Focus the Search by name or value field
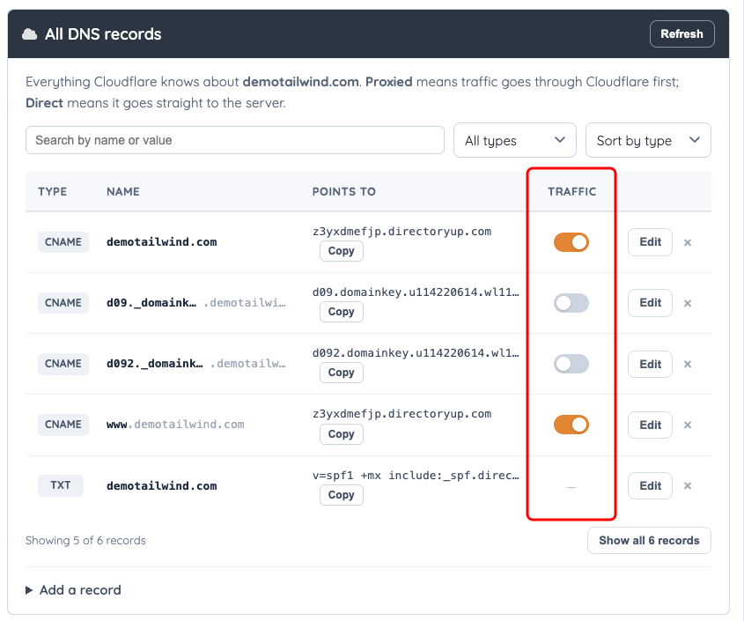 (235, 140)
